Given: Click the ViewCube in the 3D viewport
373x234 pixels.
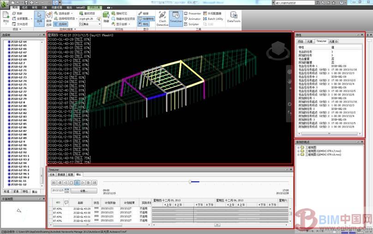Looking at the screenshot, I should coord(277,49).
